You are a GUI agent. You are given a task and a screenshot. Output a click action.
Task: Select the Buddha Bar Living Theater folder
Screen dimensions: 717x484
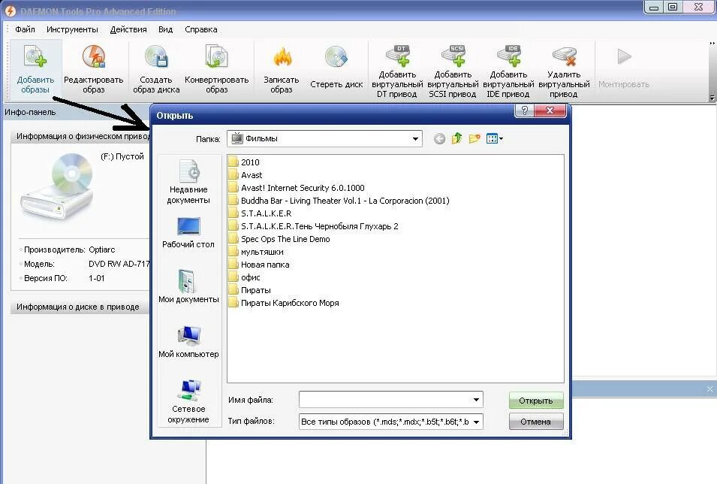pyautogui.click(x=339, y=201)
